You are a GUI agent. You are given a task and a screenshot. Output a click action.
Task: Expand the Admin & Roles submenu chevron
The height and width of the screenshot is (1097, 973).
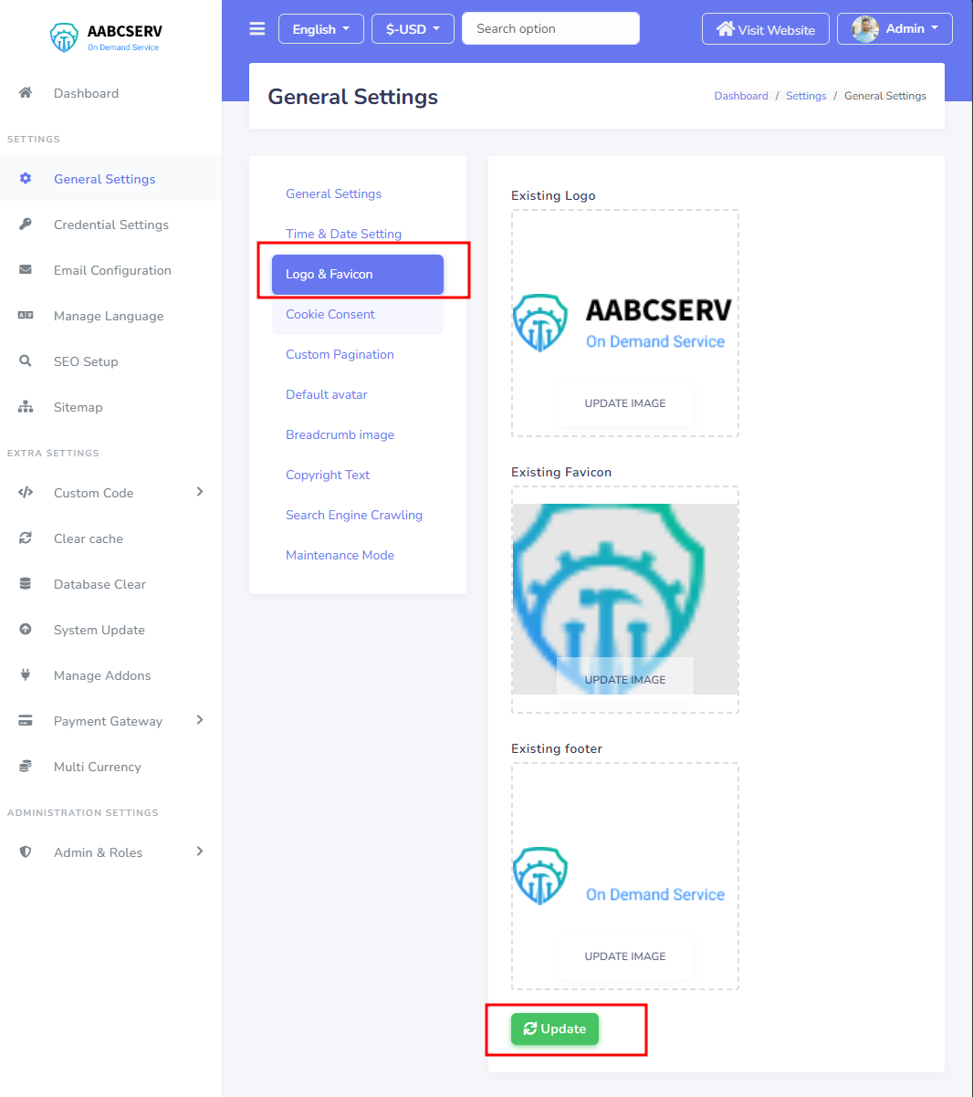[x=200, y=851]
